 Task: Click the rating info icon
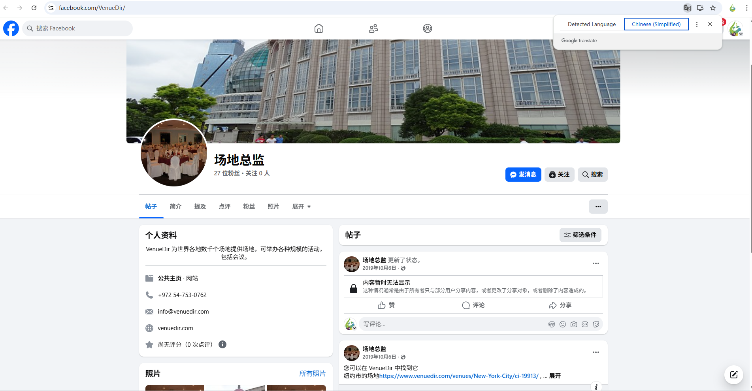point(222,344)
